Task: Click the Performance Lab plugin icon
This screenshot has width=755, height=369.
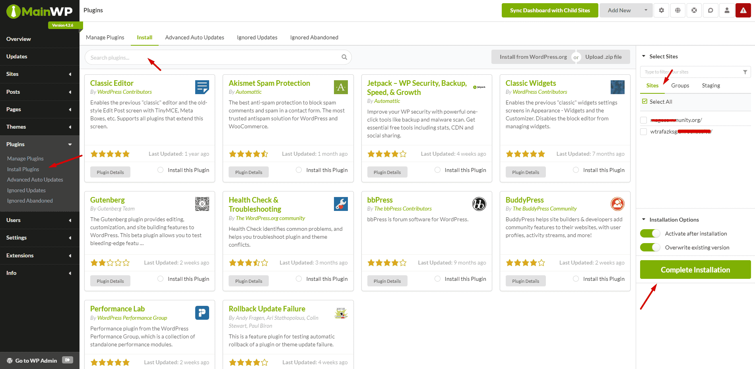Action: (x=202, y=313)
